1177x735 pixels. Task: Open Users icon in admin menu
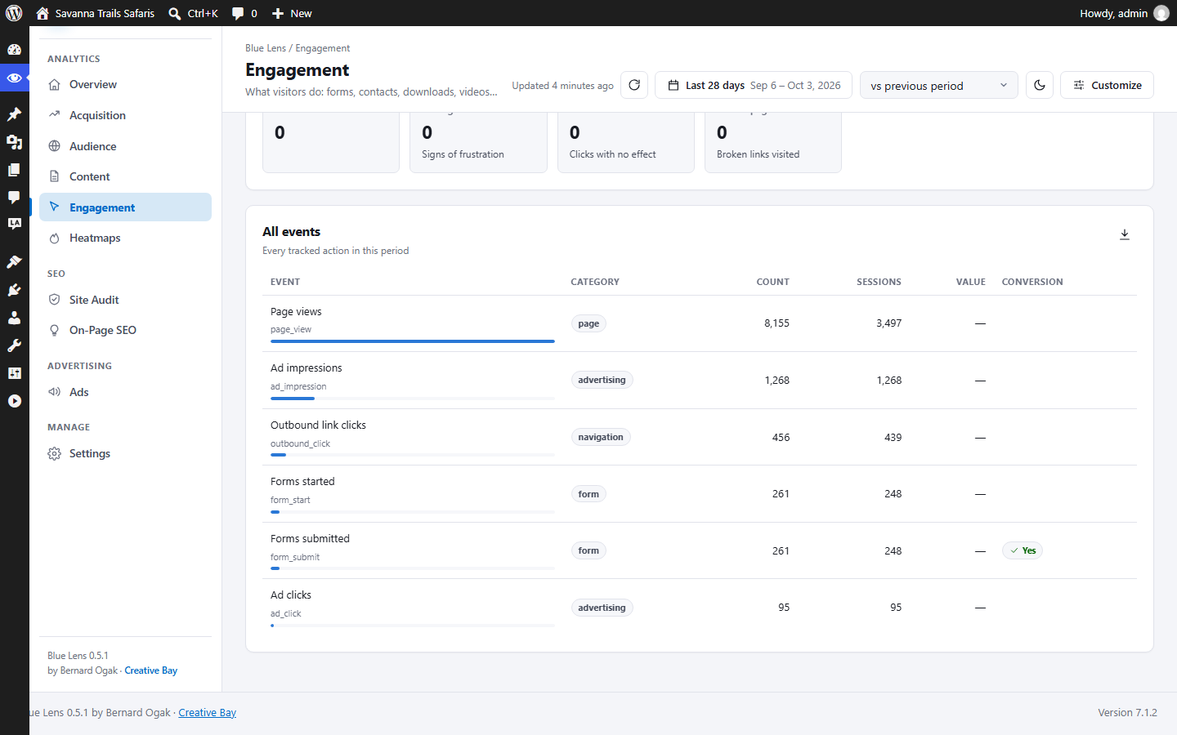pyautogui.click(x=14, y=318)
